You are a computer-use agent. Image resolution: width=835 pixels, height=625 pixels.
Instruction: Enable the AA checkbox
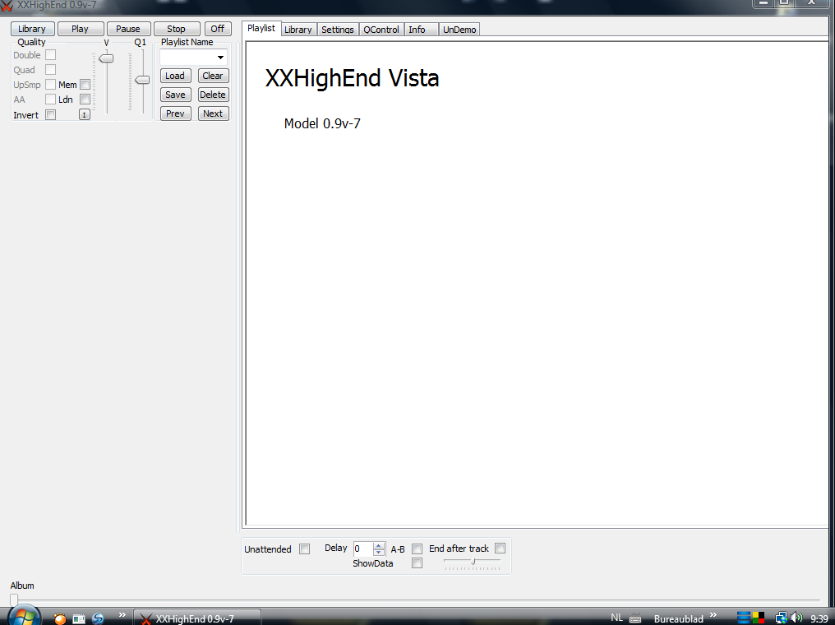[x=51, y=100]
